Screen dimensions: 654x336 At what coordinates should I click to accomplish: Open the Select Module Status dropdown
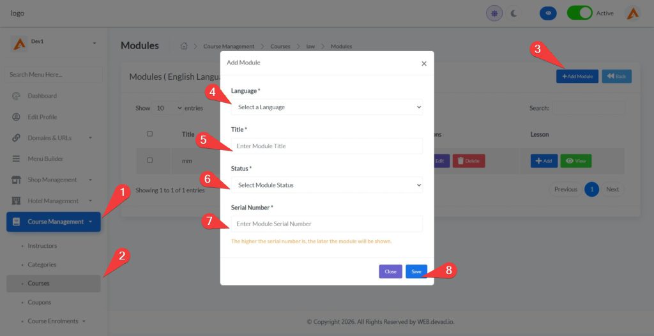pos(326,185)
